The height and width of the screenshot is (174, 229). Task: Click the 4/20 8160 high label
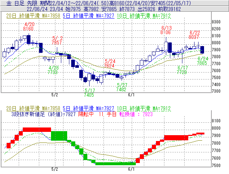(x=29, y=26)
